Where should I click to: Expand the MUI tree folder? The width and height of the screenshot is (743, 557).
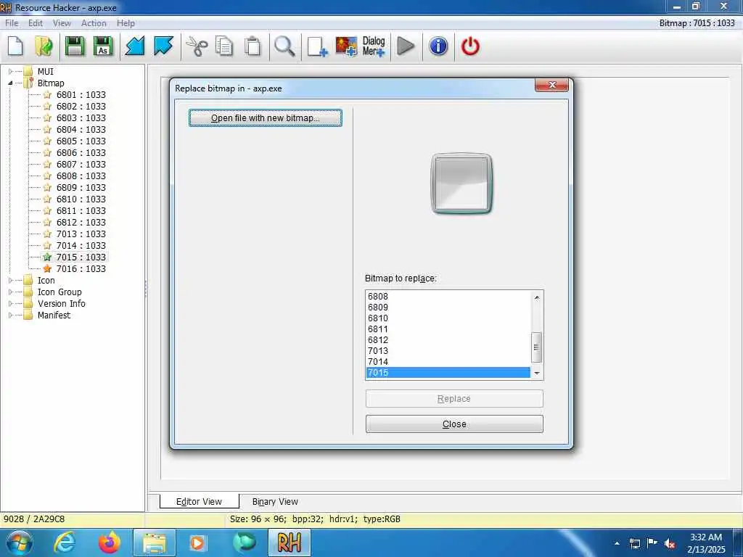coord(10,72)
